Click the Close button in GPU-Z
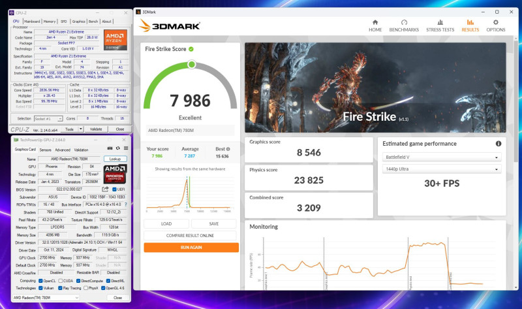 coord(118,298)
